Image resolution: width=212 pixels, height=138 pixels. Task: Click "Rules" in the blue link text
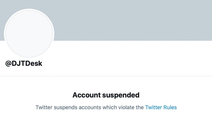click(170, 107)
